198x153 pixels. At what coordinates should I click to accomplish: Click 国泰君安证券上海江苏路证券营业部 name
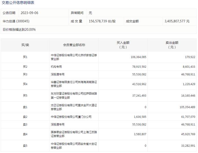74,134
